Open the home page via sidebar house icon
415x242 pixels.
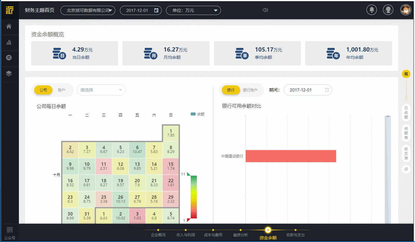click(x=9, y=26)
